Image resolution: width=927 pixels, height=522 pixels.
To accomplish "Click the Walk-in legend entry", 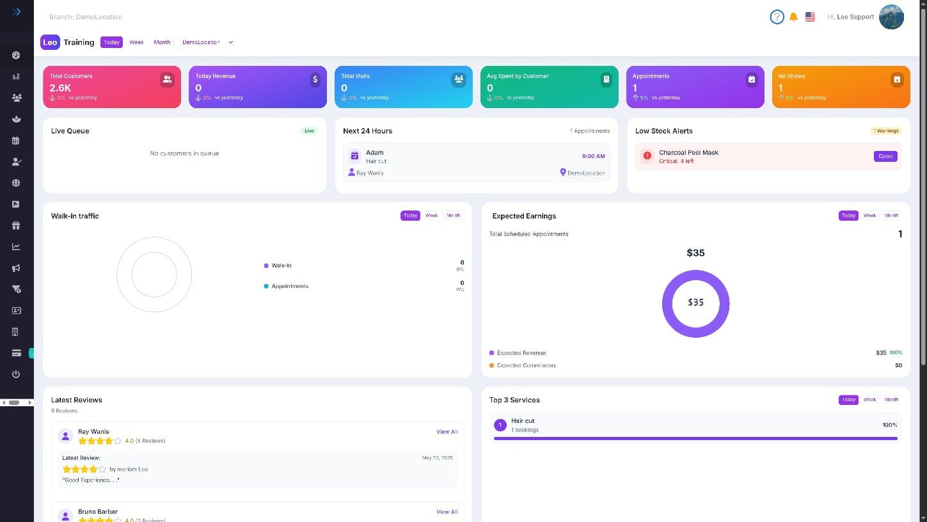I will pos(278,265).
